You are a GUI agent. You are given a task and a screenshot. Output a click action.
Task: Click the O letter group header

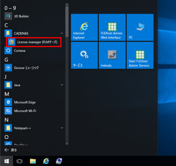pos(7,137)
